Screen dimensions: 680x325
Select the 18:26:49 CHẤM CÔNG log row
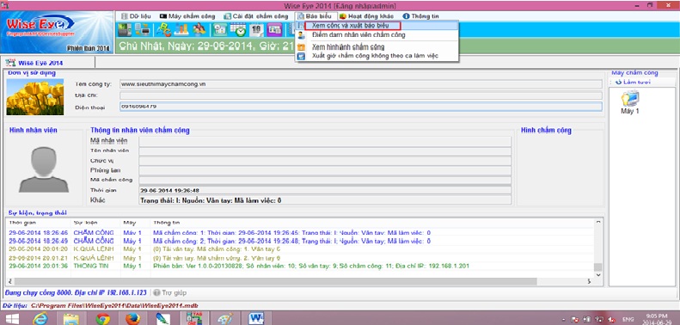point(300,241)
